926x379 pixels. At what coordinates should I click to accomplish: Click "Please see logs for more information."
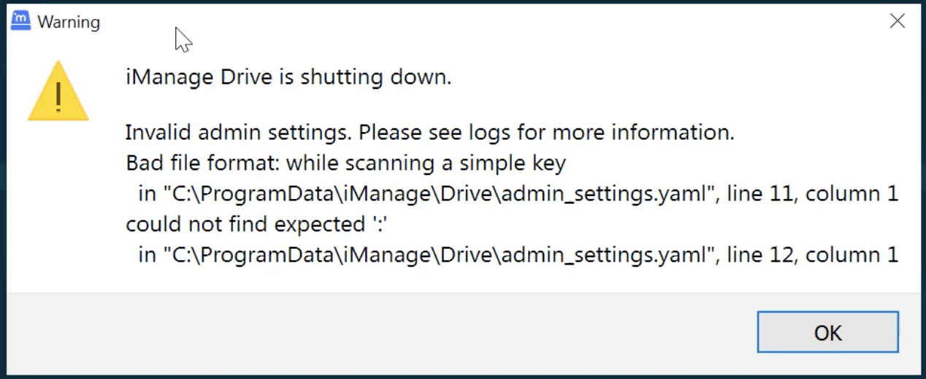pyautogui.click(x=546, y=133)
